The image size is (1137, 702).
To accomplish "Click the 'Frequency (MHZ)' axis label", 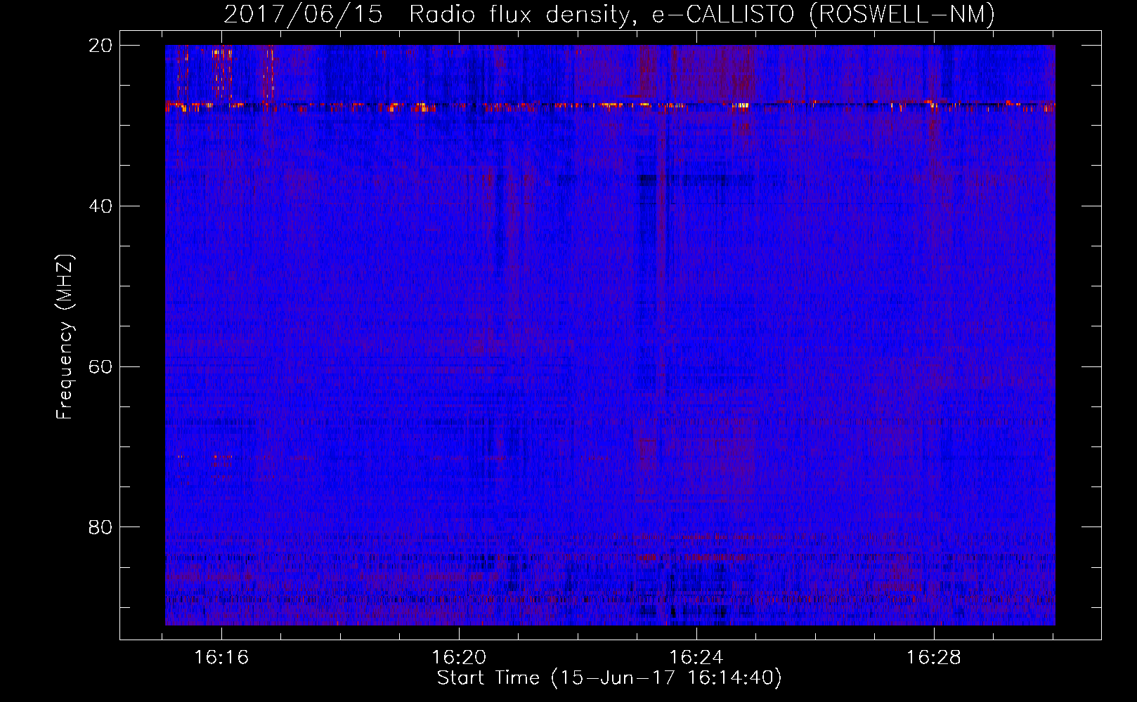I will click(x=65, y=337).
